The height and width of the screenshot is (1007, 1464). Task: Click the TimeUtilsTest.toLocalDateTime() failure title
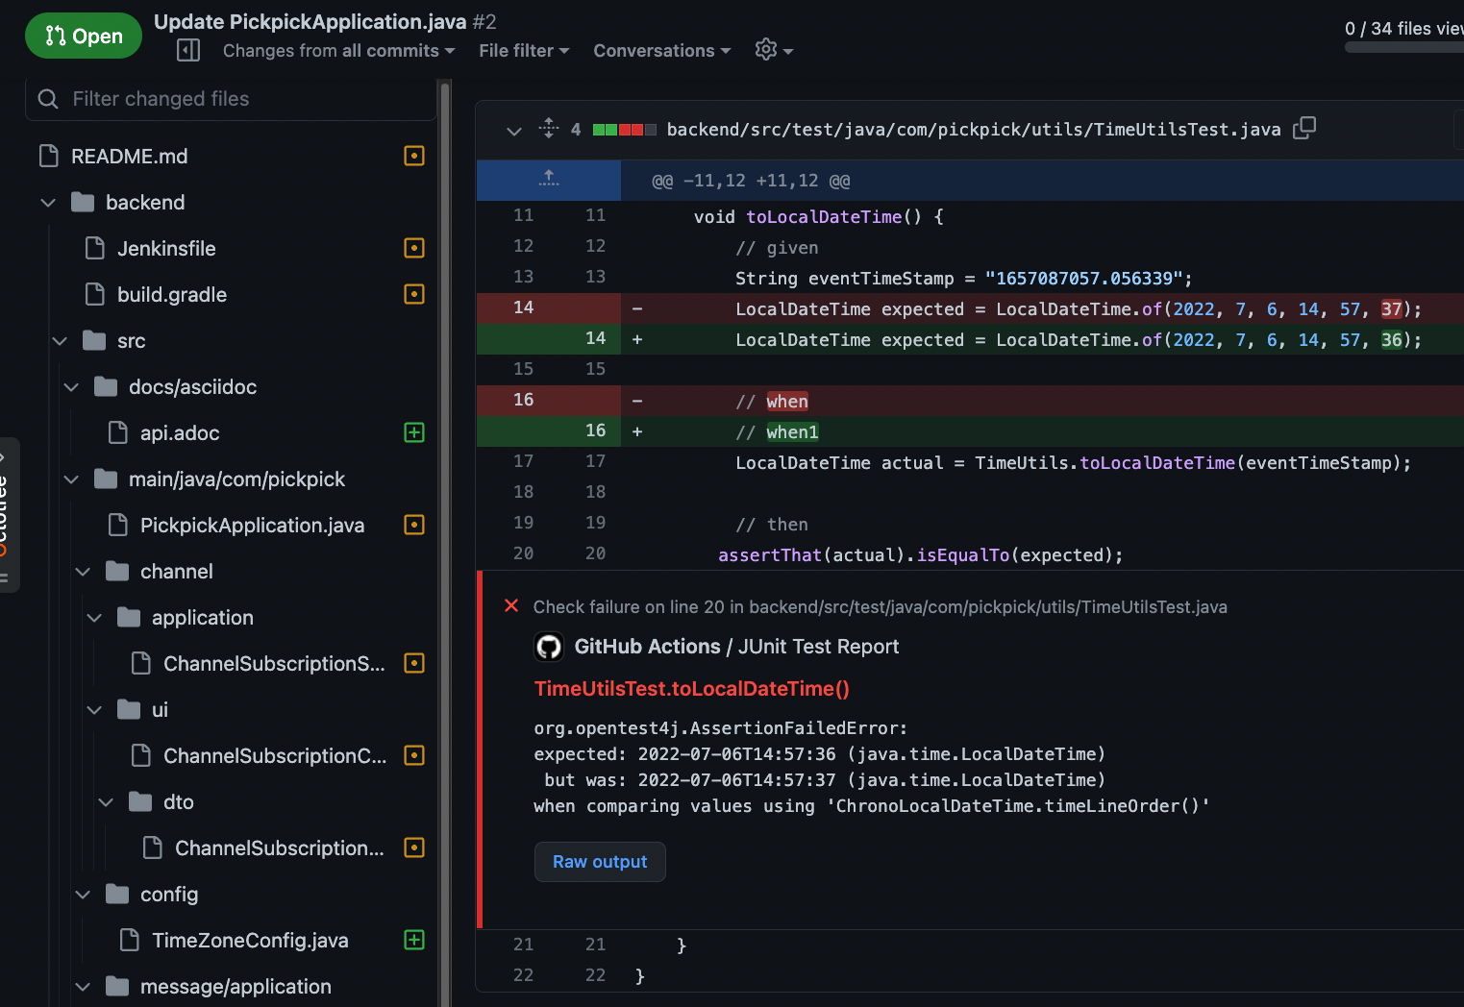tap(692, 689)
